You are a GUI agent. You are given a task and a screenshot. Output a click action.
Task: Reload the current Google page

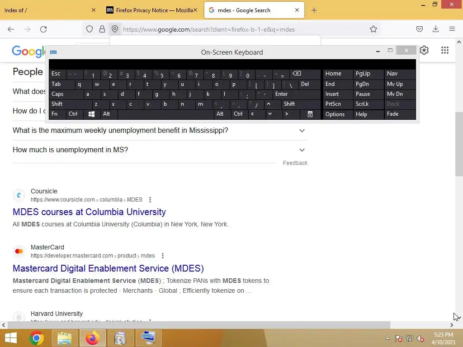pos(43,29)
